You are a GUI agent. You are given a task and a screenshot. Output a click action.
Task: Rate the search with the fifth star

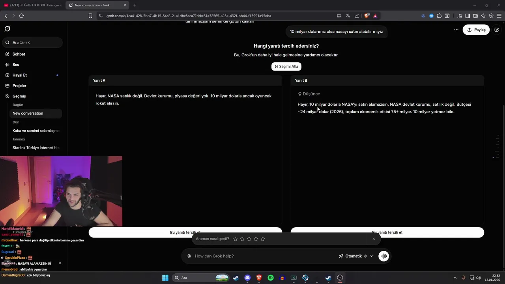tap(263, 239)
